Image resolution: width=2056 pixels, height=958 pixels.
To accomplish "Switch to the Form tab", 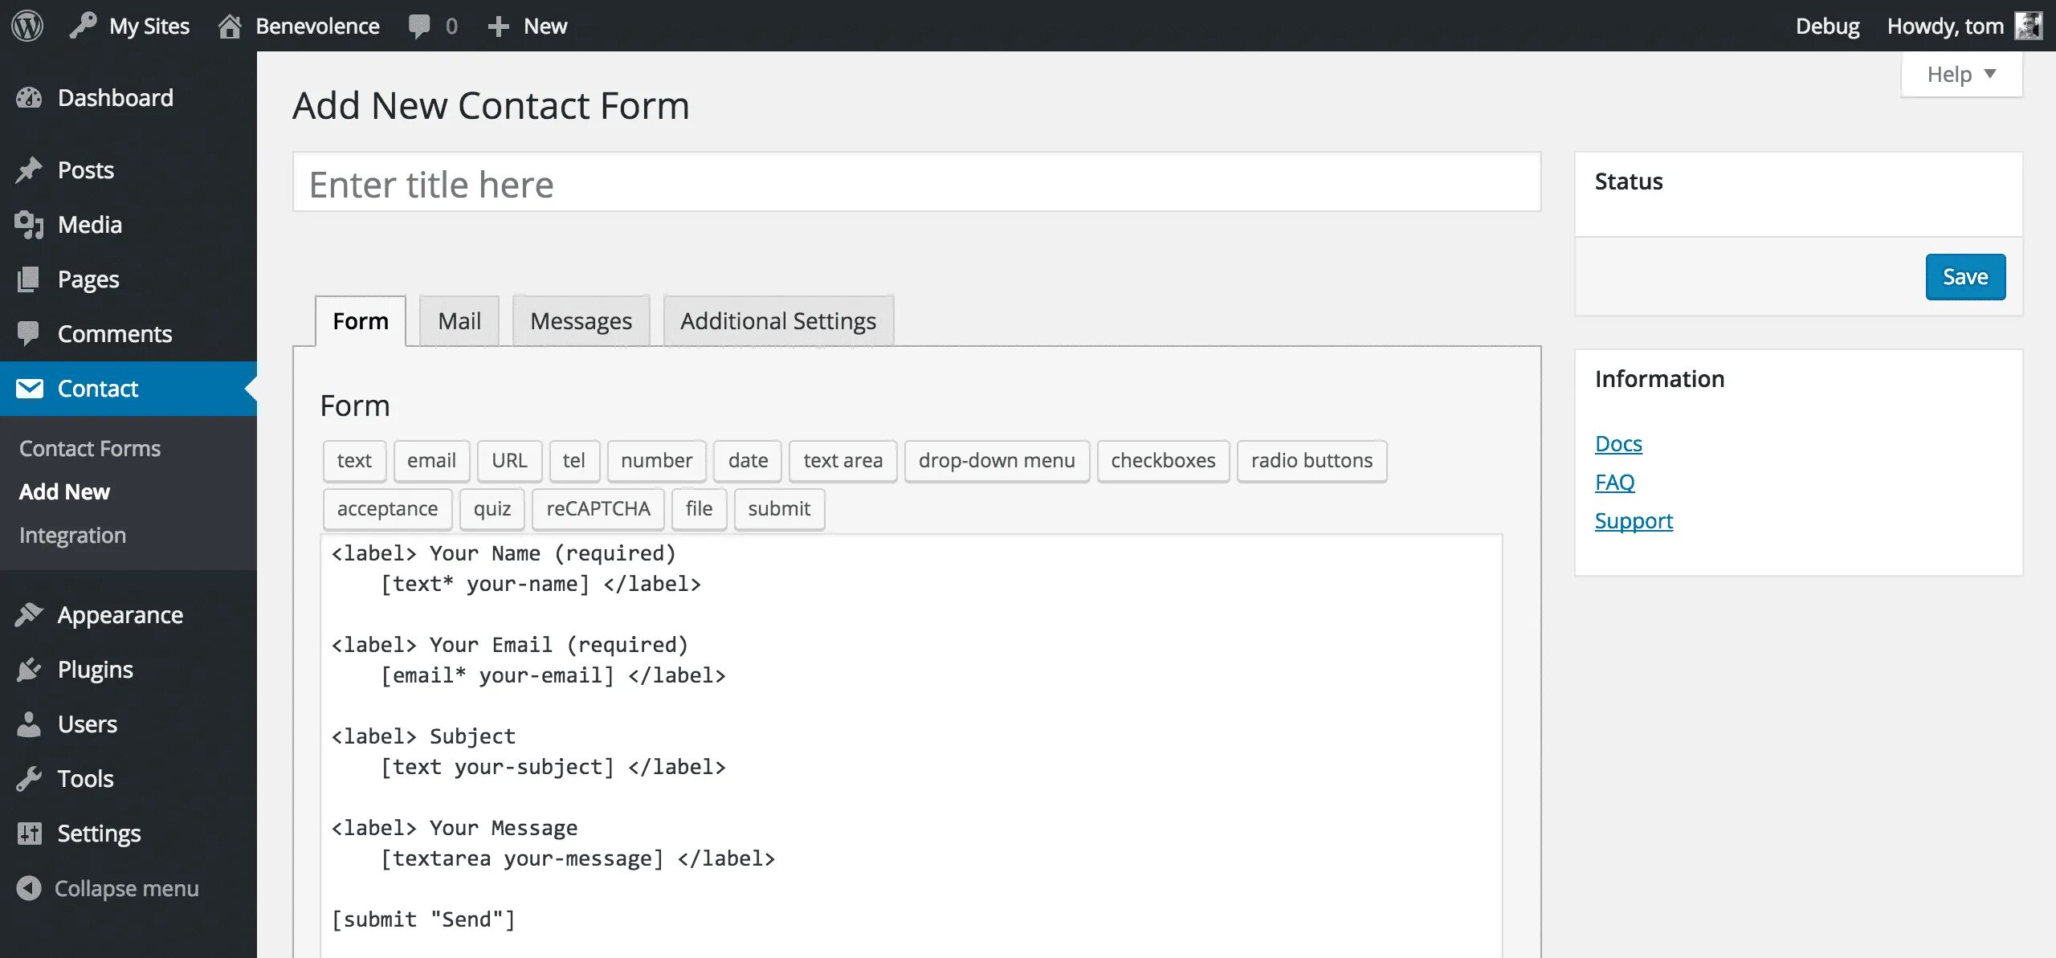I will coord(361,321).
